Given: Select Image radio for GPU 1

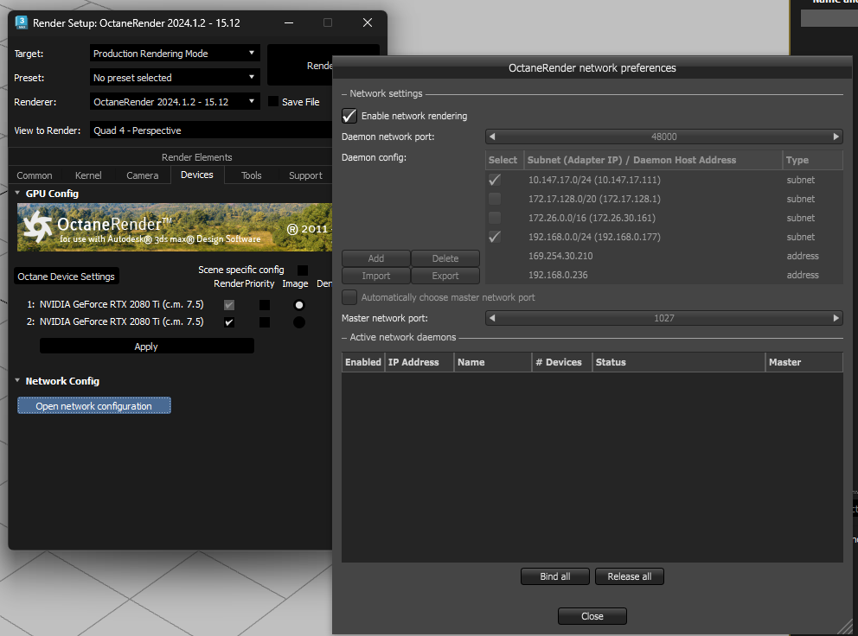Looking at the screenshot, I should click(x=299, y=305).
